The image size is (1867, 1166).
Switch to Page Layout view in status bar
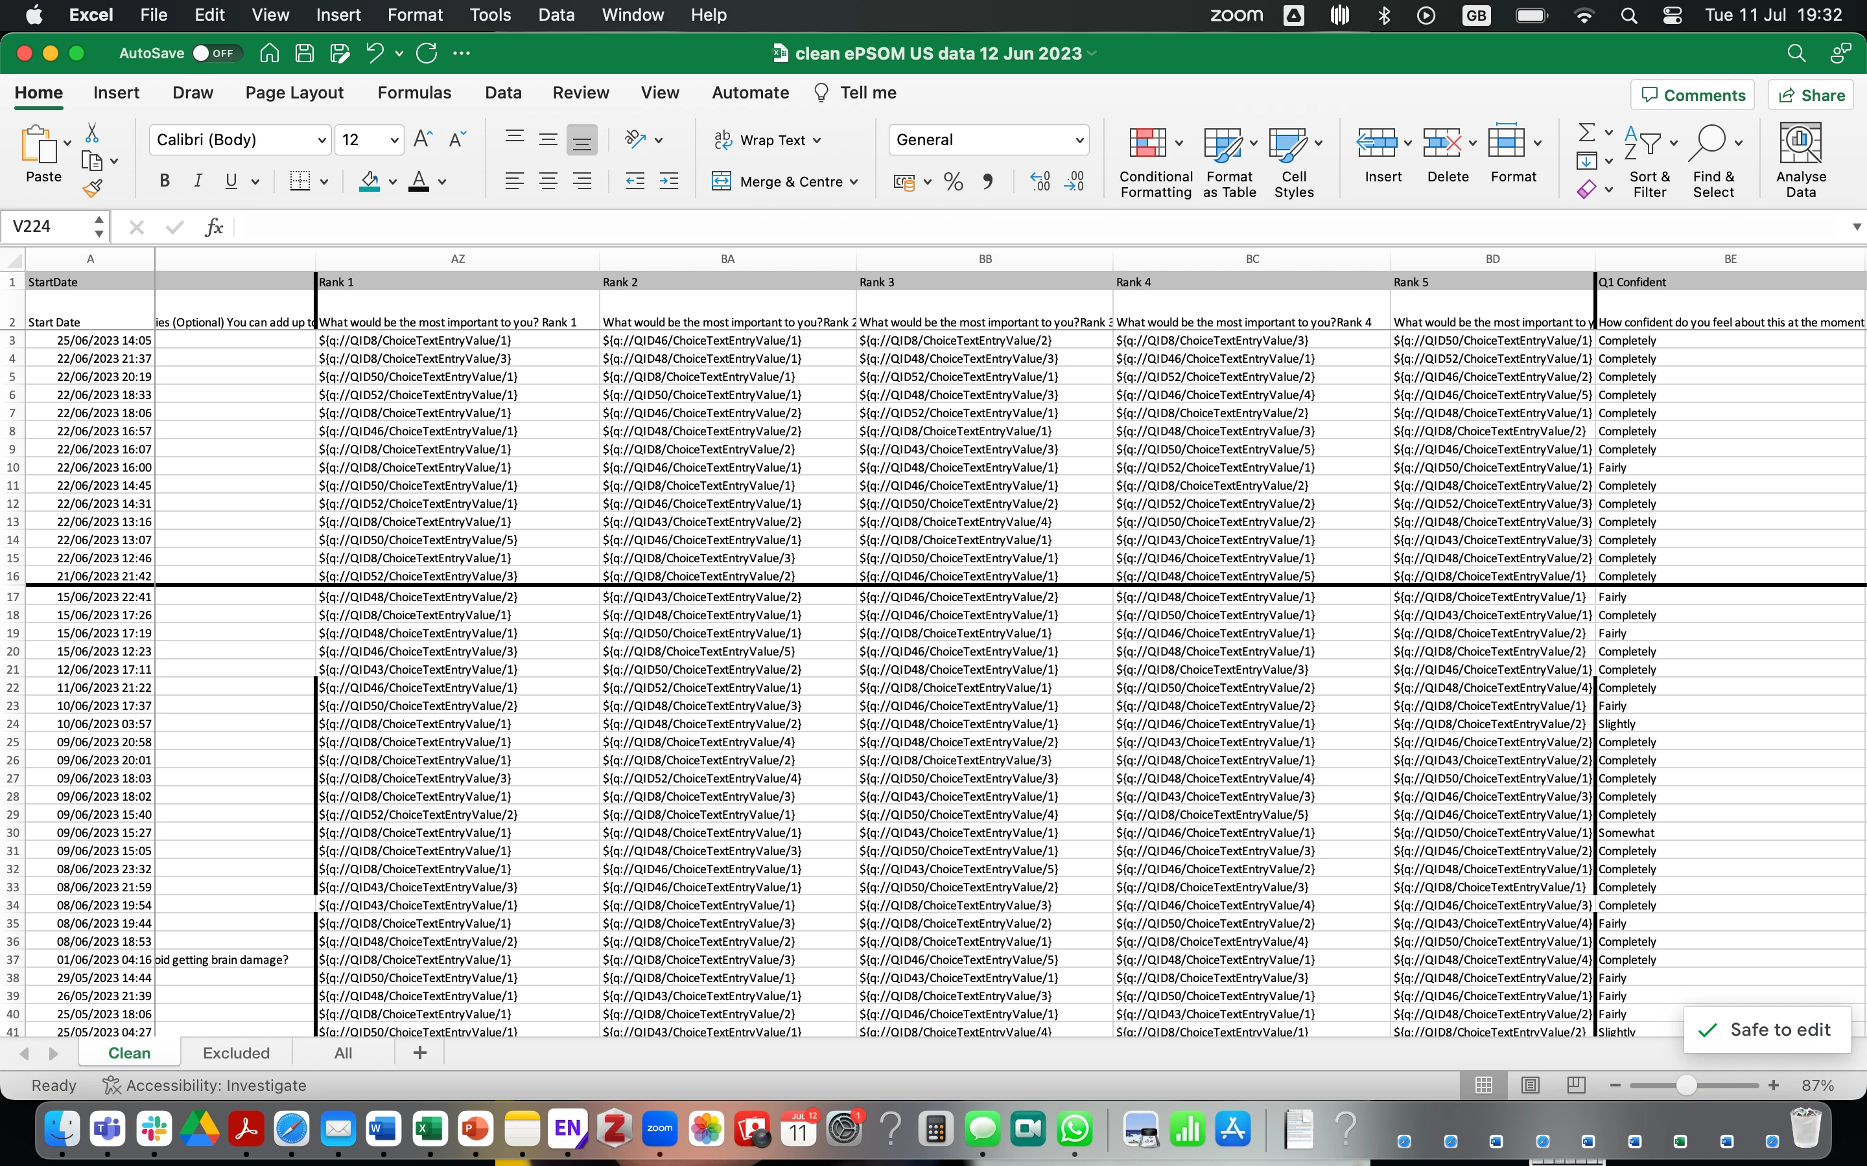pyautogui.click(x=1531, y=1085)
